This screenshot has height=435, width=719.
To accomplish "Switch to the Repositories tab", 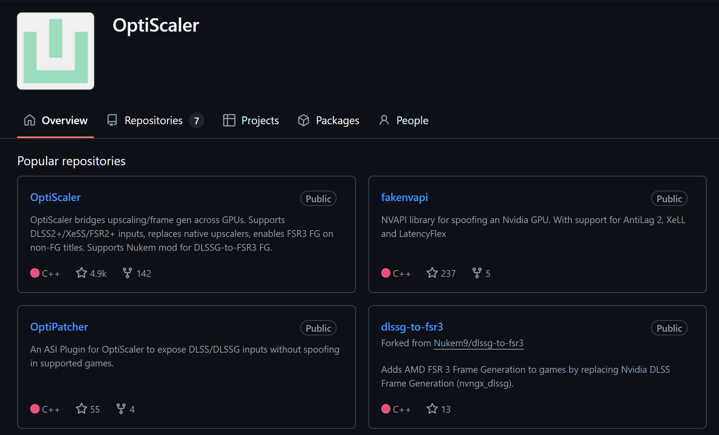I will click(153, 120).
